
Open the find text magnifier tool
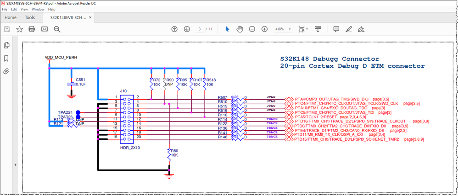click(57, 29)
